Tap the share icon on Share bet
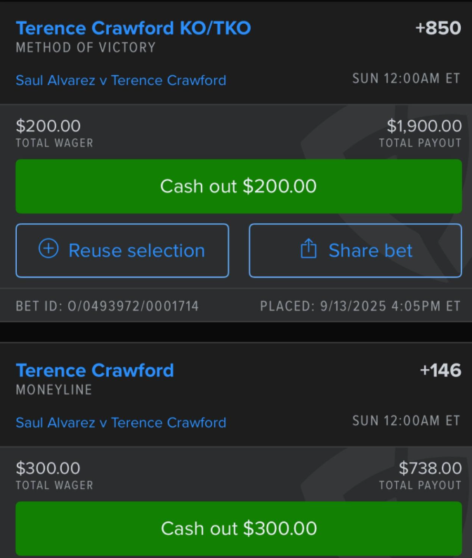Screen dimensions: 472x558 coord(308,250)
